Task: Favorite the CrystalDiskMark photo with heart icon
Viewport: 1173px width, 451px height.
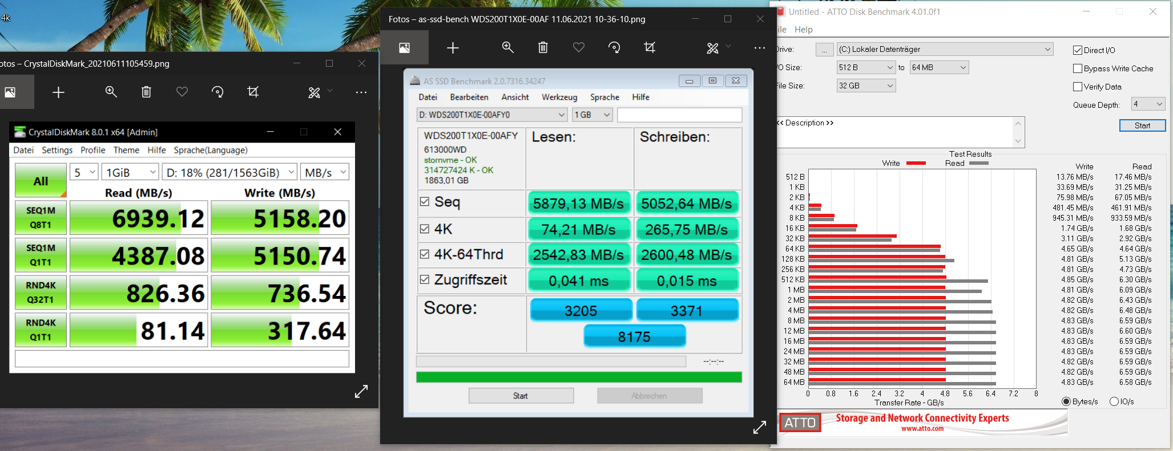Action: click(182, 92)
